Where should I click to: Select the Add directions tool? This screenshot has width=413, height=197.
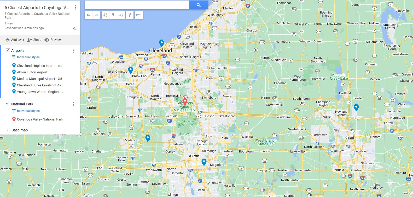coord(130,15)
